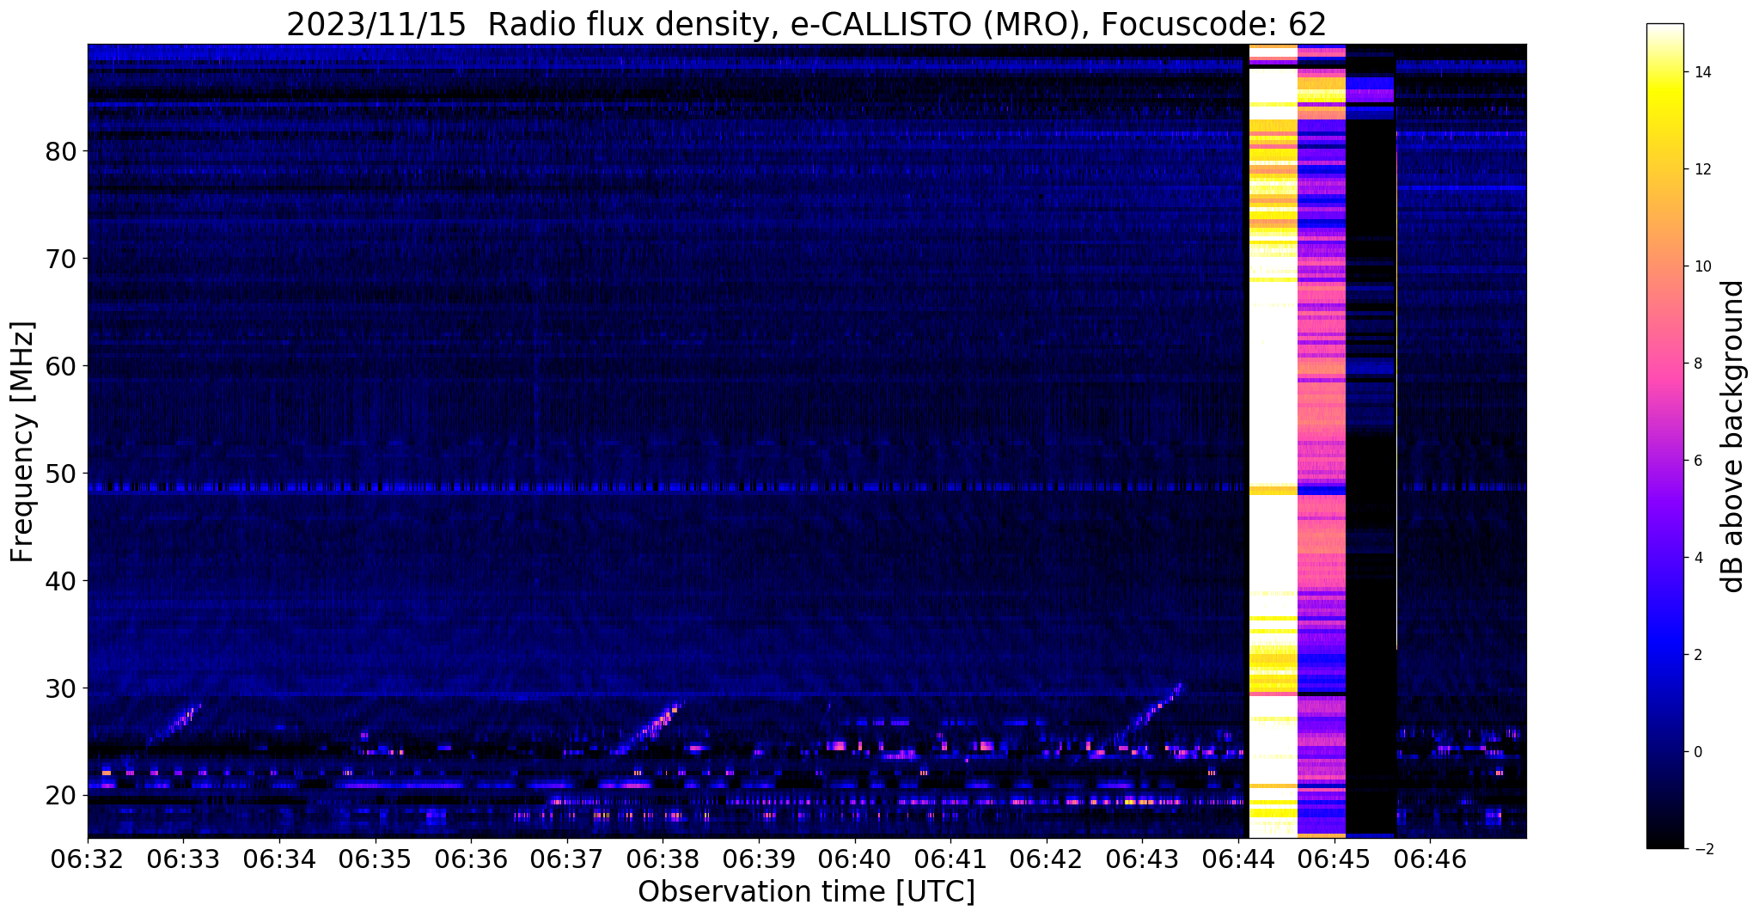Click the colorbar tick label 2

[1696, 655]
